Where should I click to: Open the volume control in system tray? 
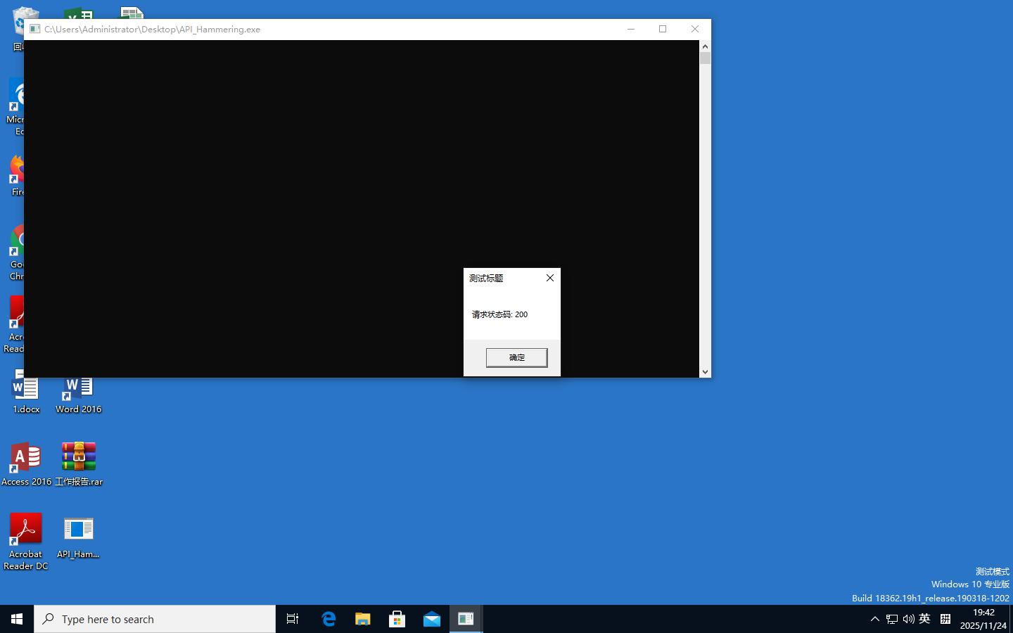[908, 619]
